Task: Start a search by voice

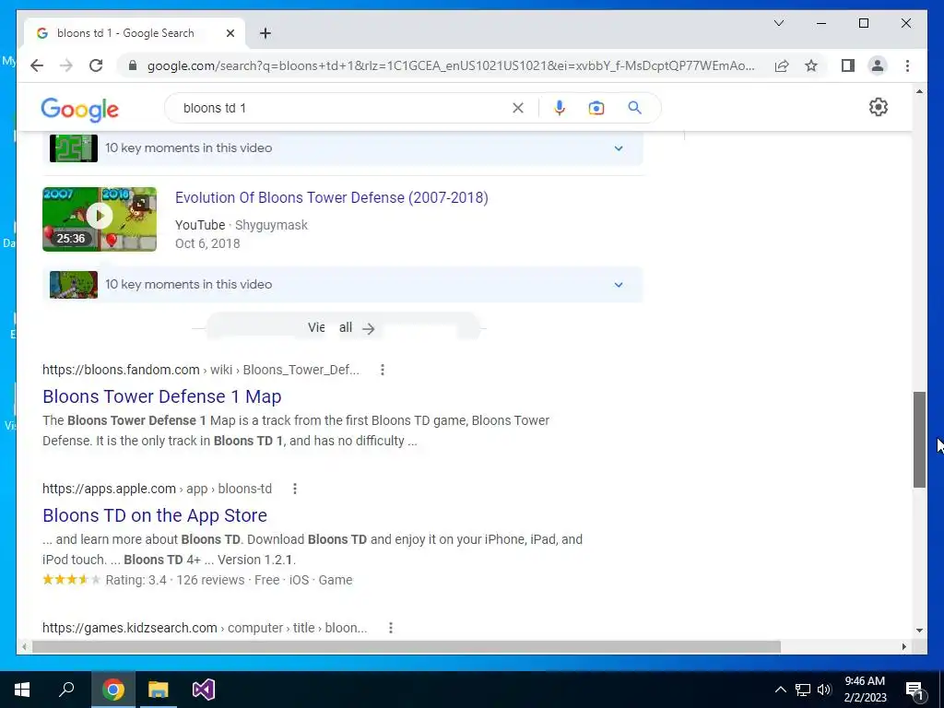Action: 560,108
